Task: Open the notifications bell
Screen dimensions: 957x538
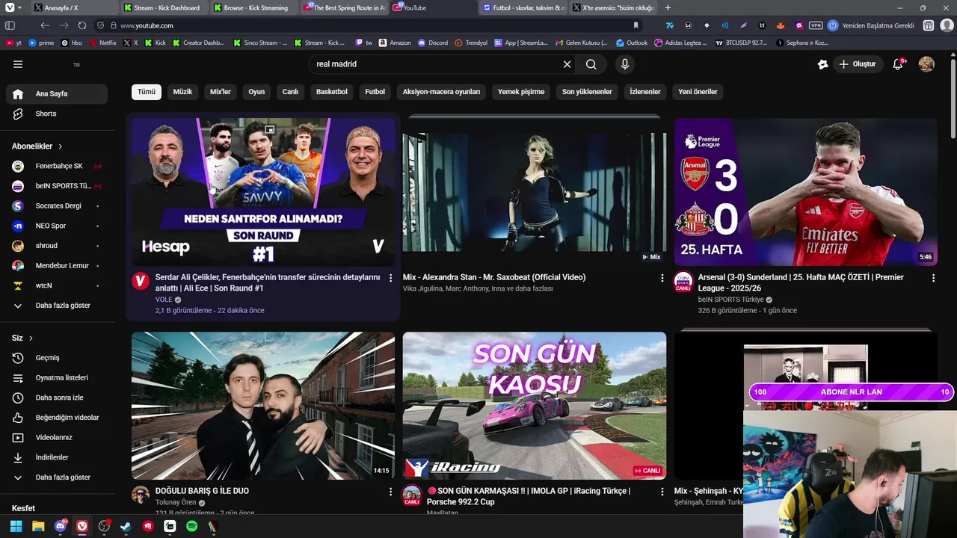Action: tap(898, 64)
